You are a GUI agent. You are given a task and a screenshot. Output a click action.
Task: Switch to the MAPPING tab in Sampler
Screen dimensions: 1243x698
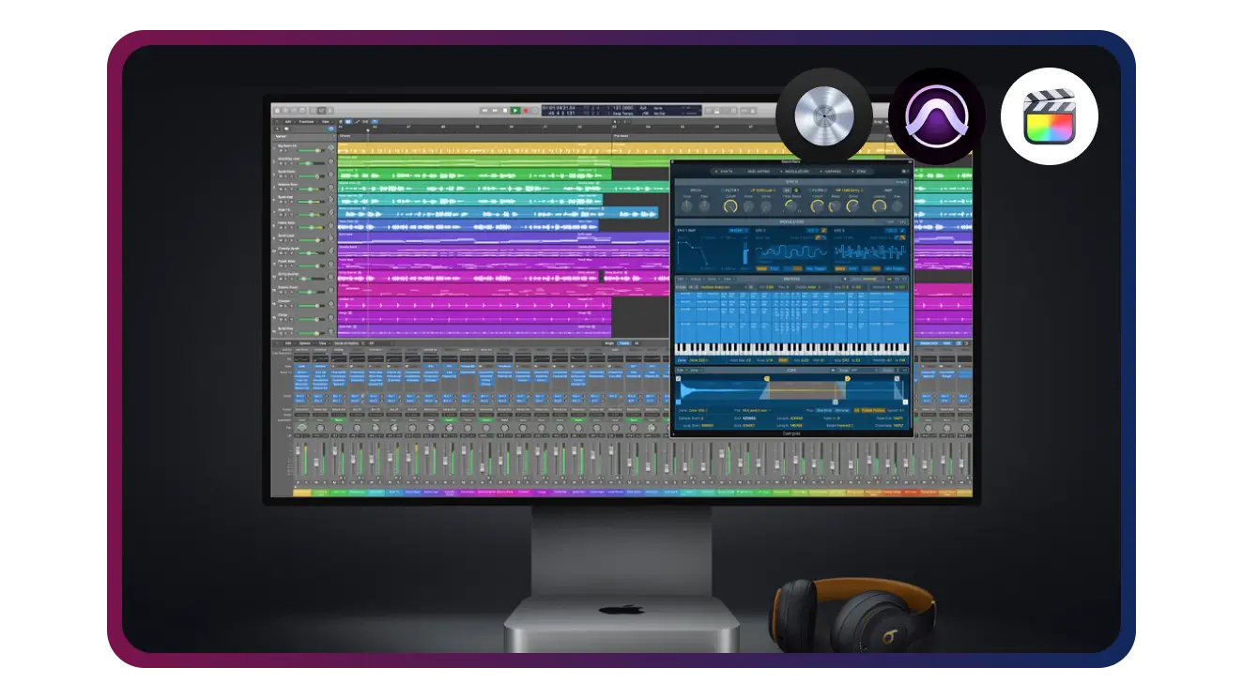coord(832,172)
